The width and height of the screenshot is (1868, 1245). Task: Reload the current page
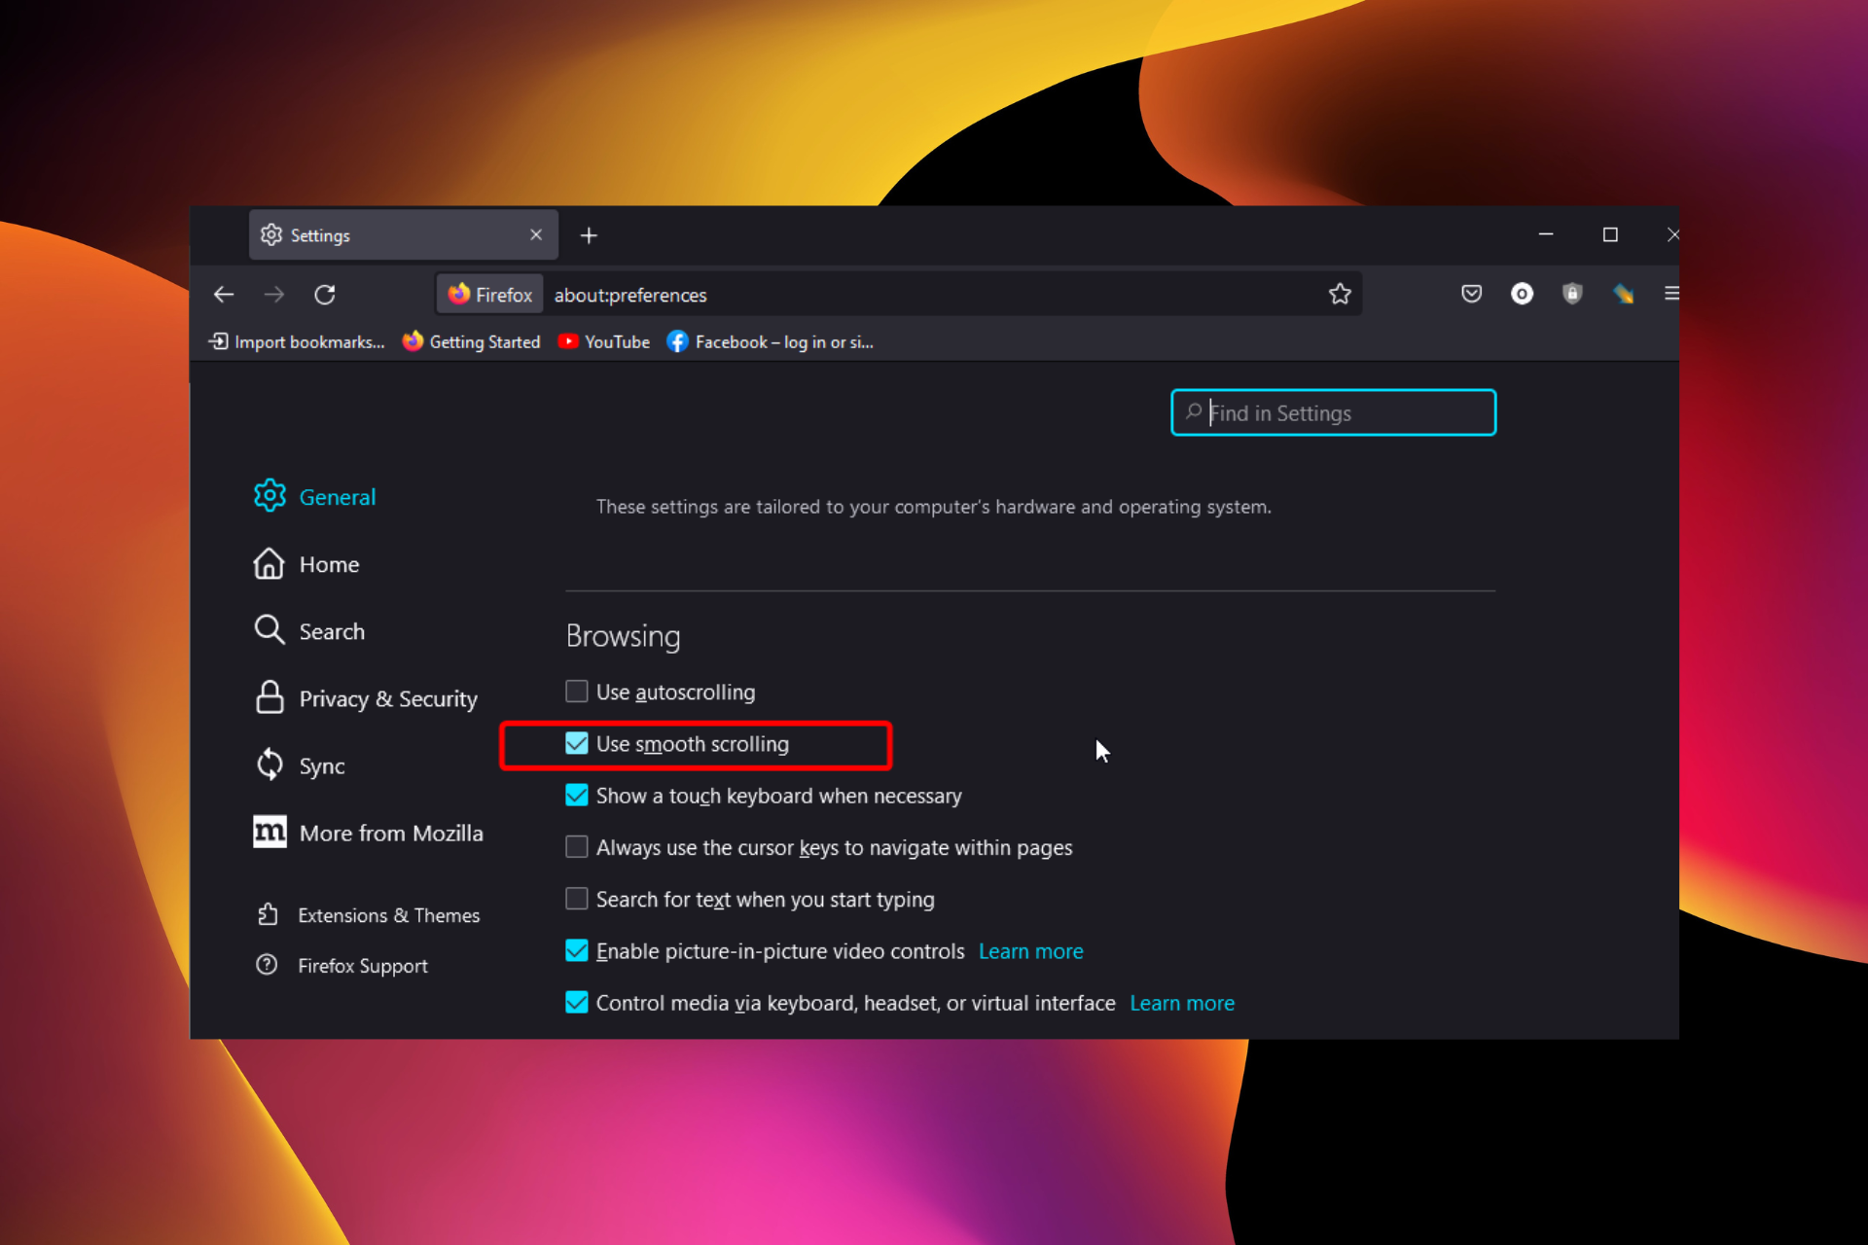point(325,295)
